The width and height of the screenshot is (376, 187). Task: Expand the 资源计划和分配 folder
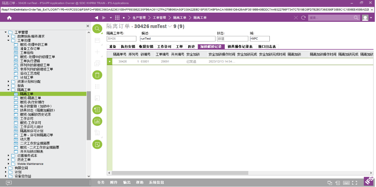coord(9,81)
